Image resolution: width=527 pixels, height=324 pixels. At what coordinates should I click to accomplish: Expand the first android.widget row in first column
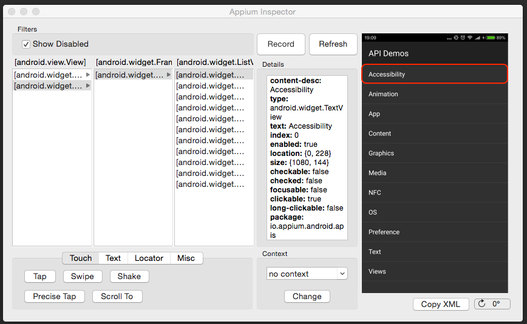pos(88,75)
